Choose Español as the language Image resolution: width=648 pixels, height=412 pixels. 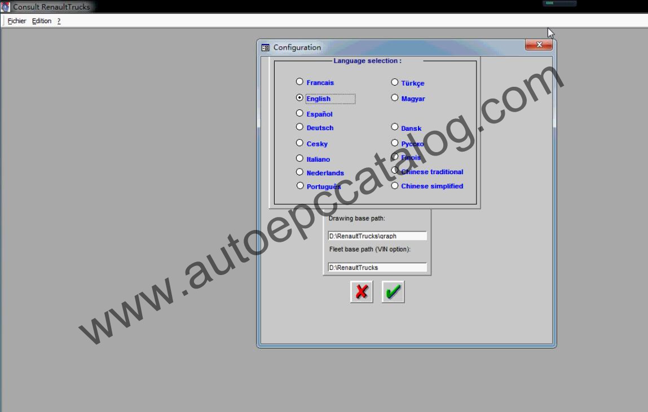pyautogui.click(x=300, y=113)
